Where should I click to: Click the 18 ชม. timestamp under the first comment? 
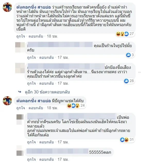pos(52,36)
